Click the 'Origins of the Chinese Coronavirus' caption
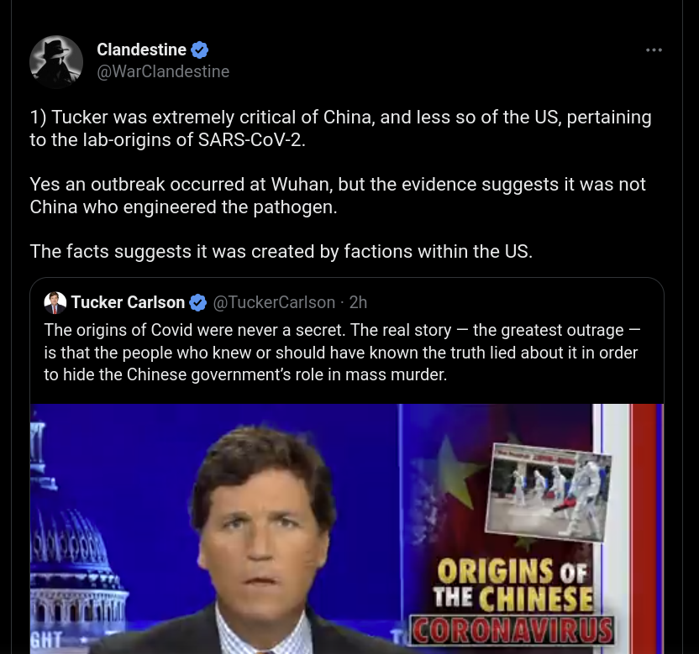 pos(512,601)
